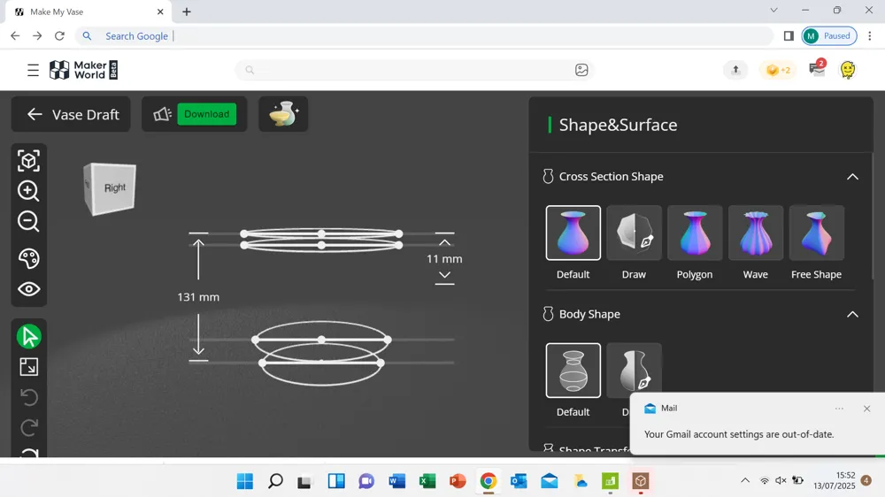This screenshot has width=885, height=497.
Task: Click the redo arrow icon
Action: [29, 428]
